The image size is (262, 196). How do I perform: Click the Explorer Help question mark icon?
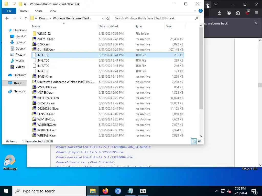(x=200, y=11)
